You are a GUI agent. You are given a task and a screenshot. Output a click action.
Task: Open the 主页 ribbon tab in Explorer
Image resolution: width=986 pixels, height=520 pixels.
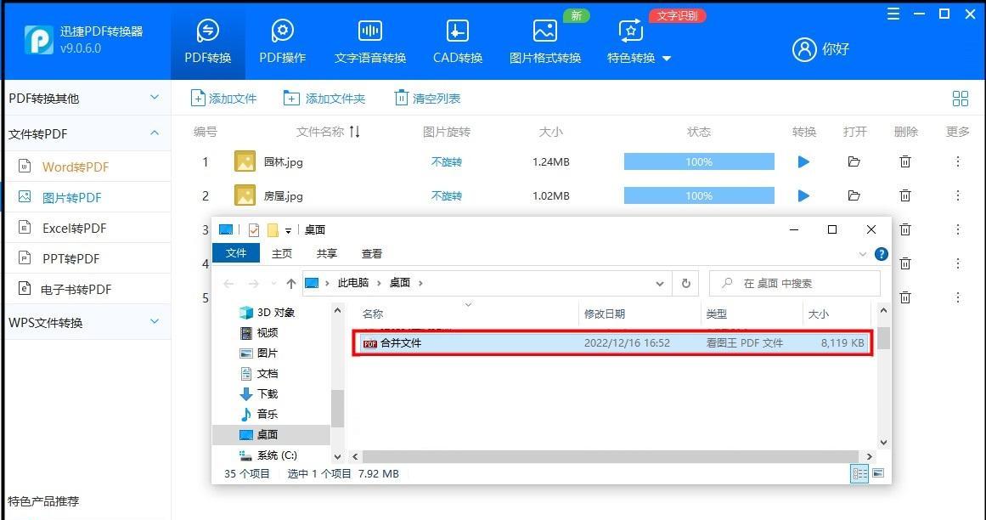pyautogui.click(x=282, y=253)
